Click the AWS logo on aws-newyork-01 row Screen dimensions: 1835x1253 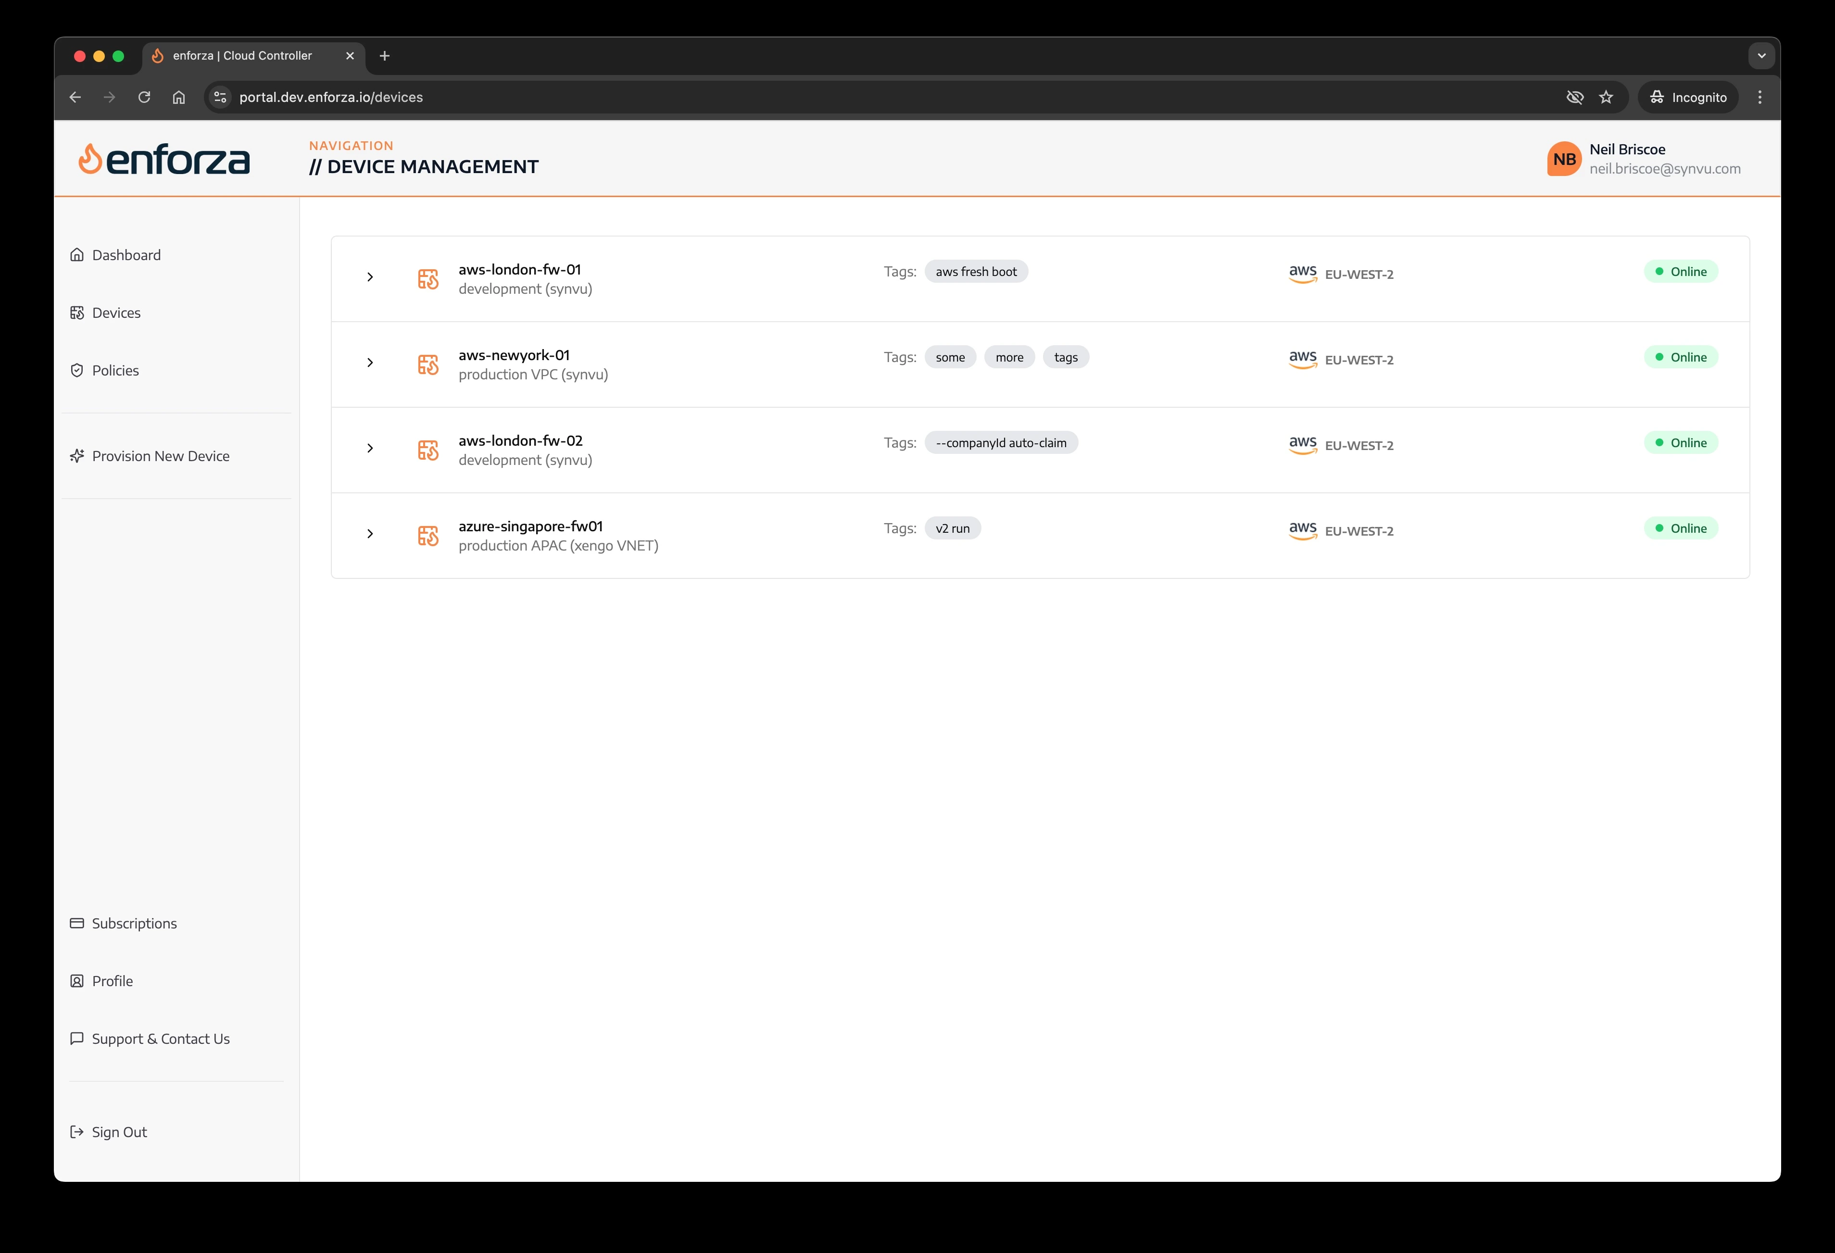point(1302,359)
